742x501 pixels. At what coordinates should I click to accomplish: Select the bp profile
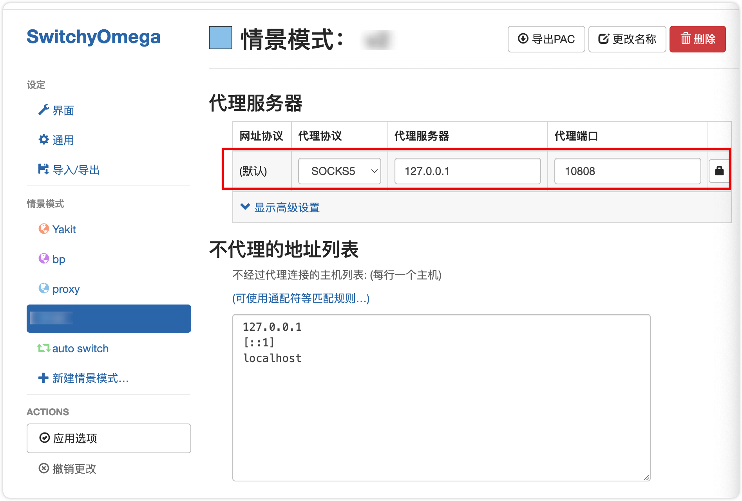58,259
